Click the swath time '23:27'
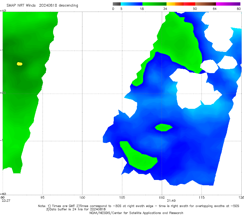Viewport: 244px width, 215px height. (6, 201)
